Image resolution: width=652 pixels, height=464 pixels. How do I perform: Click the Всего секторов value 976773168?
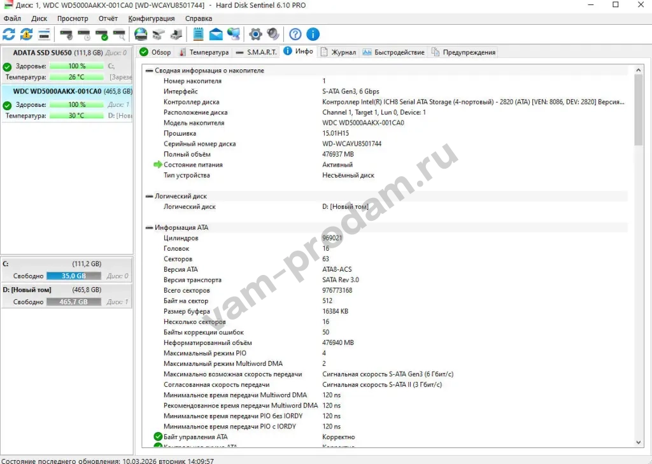pos(337,290)
